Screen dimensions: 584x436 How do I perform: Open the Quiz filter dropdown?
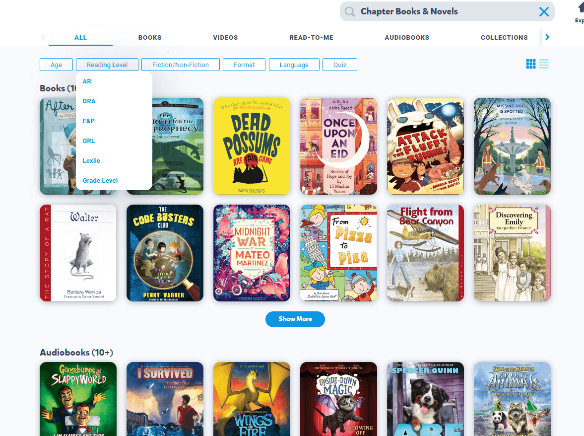(340, 65)
